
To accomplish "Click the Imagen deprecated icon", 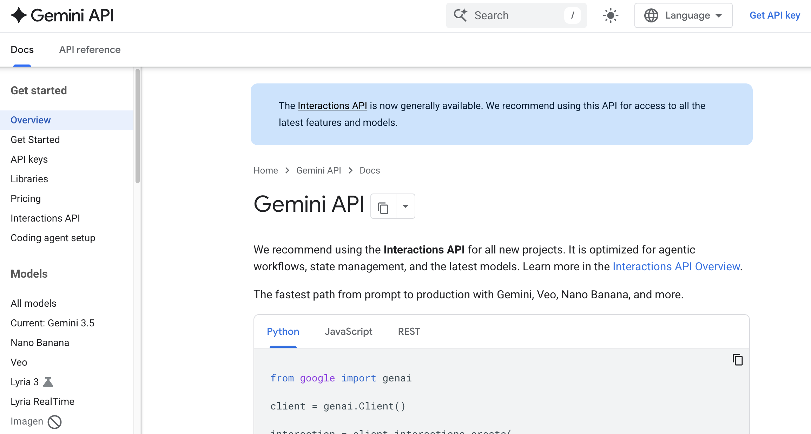I will click(54, 422).
